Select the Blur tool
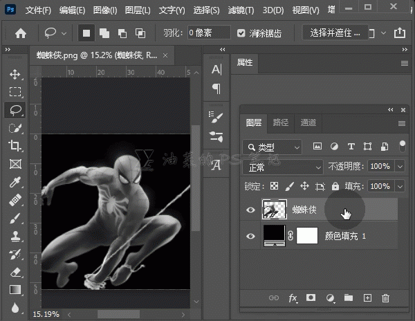 point(15,308)
